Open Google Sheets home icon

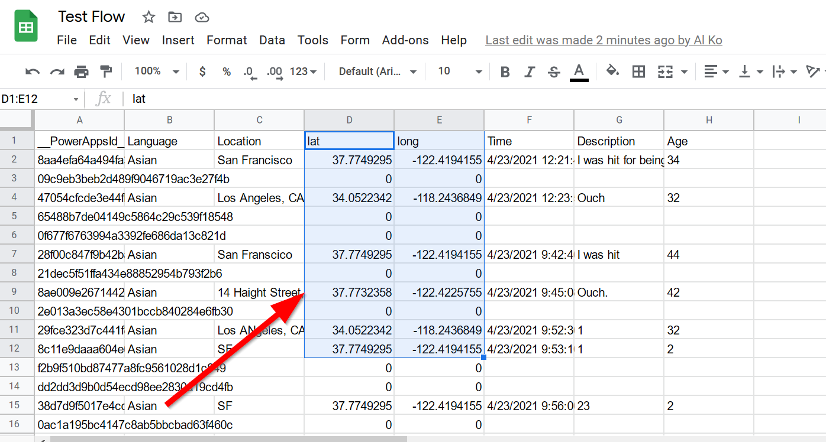point(26,27)
